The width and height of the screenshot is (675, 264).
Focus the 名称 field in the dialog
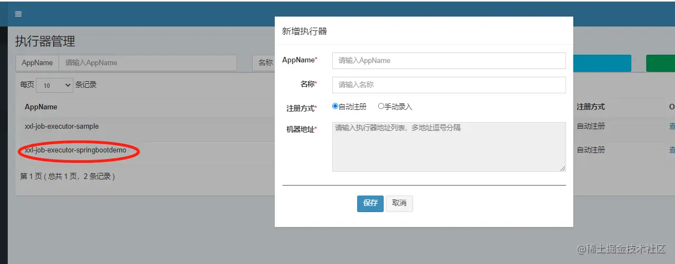pyautogui.click(x=449, y=85)
